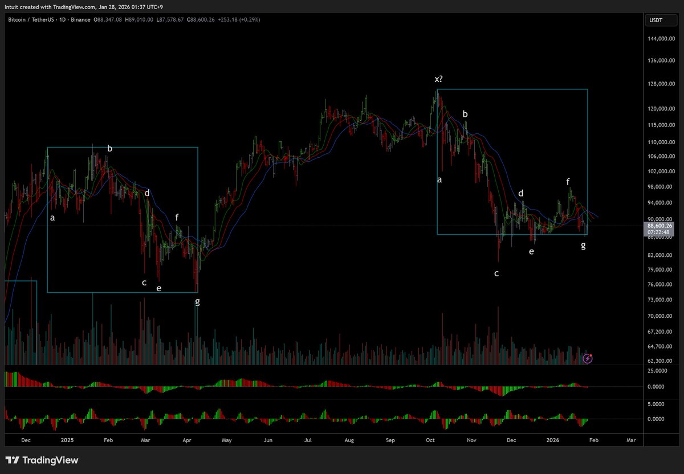
Task: Click the Sep label on time axis
Action: (x=390, y=440)
